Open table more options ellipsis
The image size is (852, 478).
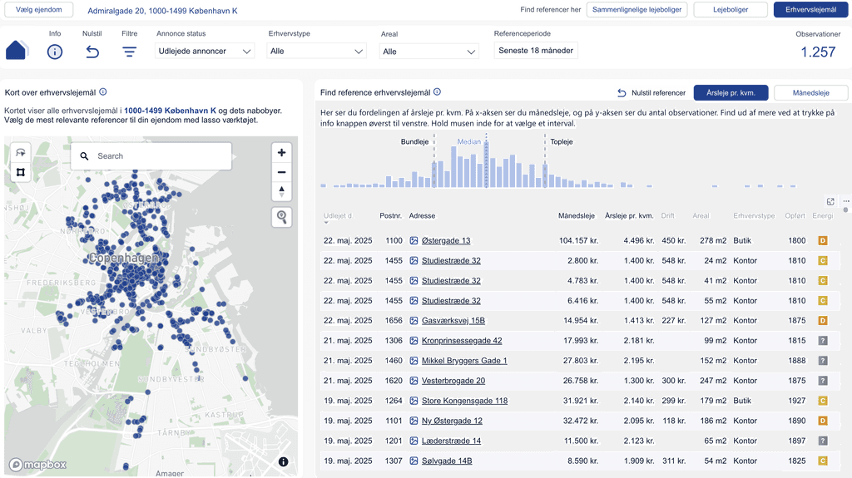(x=846, y=201)
